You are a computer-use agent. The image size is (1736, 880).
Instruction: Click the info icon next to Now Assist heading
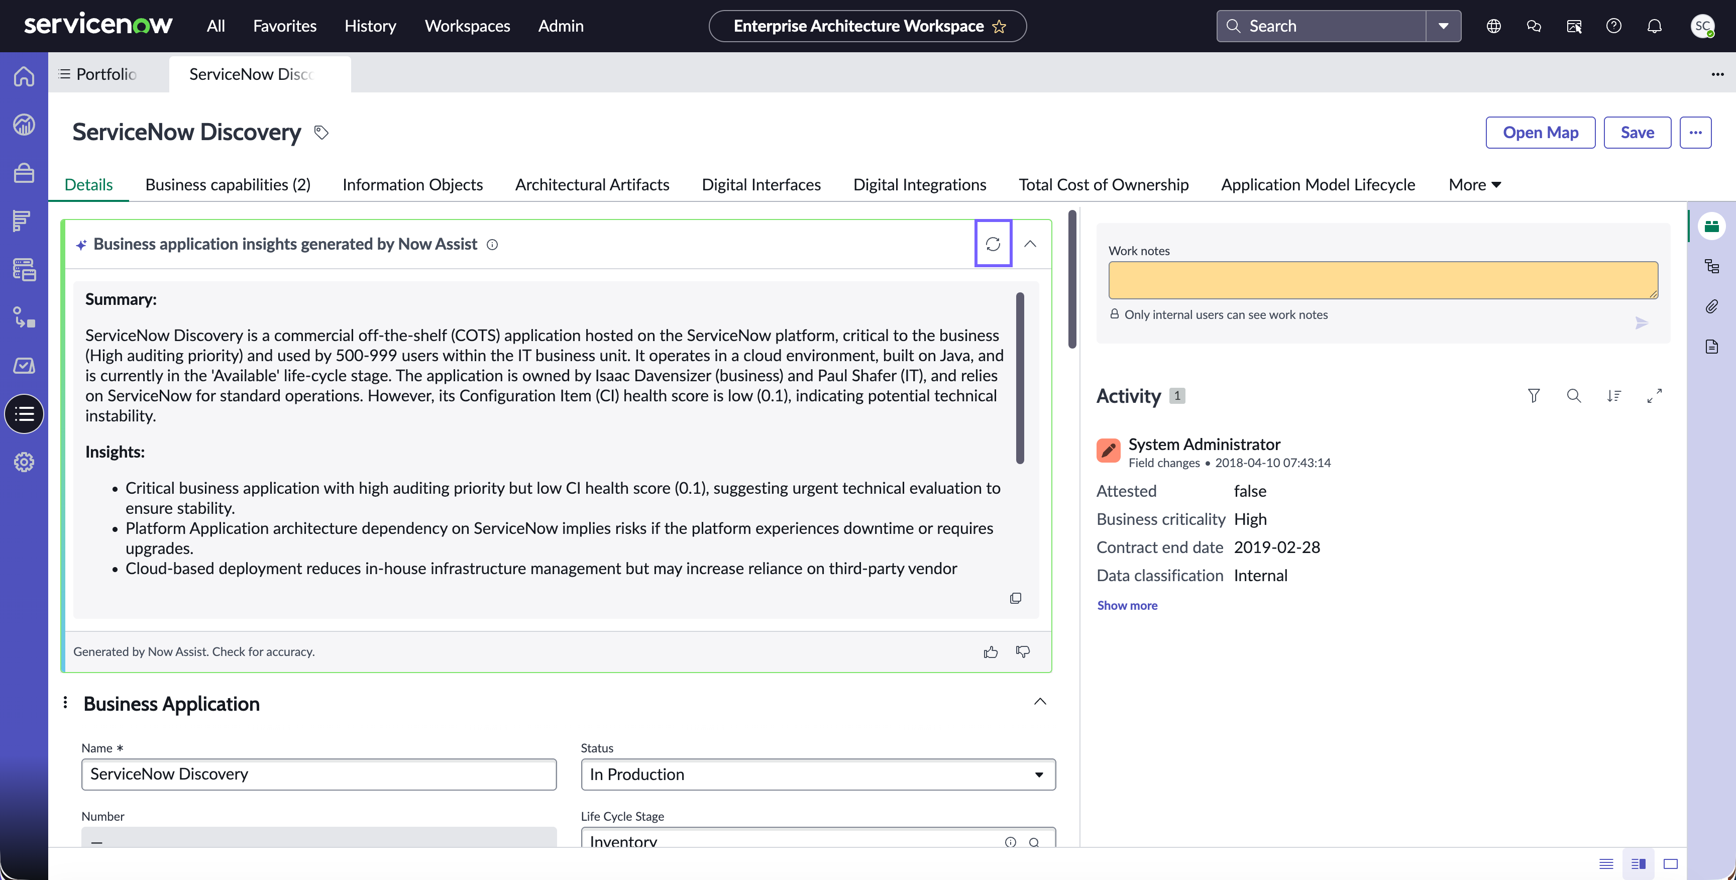pos(493,245)
